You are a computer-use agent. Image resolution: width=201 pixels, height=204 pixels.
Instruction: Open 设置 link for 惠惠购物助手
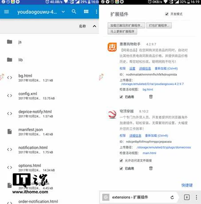pos(132,68)
